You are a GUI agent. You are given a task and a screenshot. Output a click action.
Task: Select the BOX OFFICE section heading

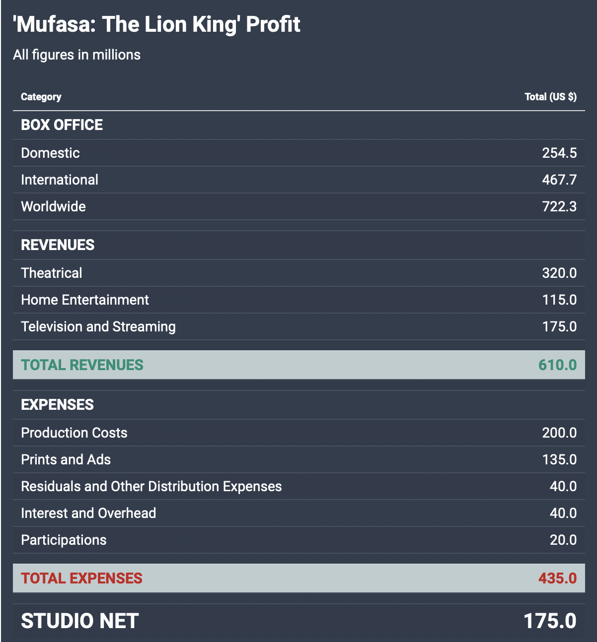click(62, 125)
